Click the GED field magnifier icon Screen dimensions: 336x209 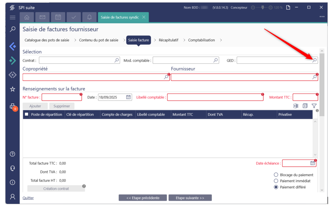(314, 60)
